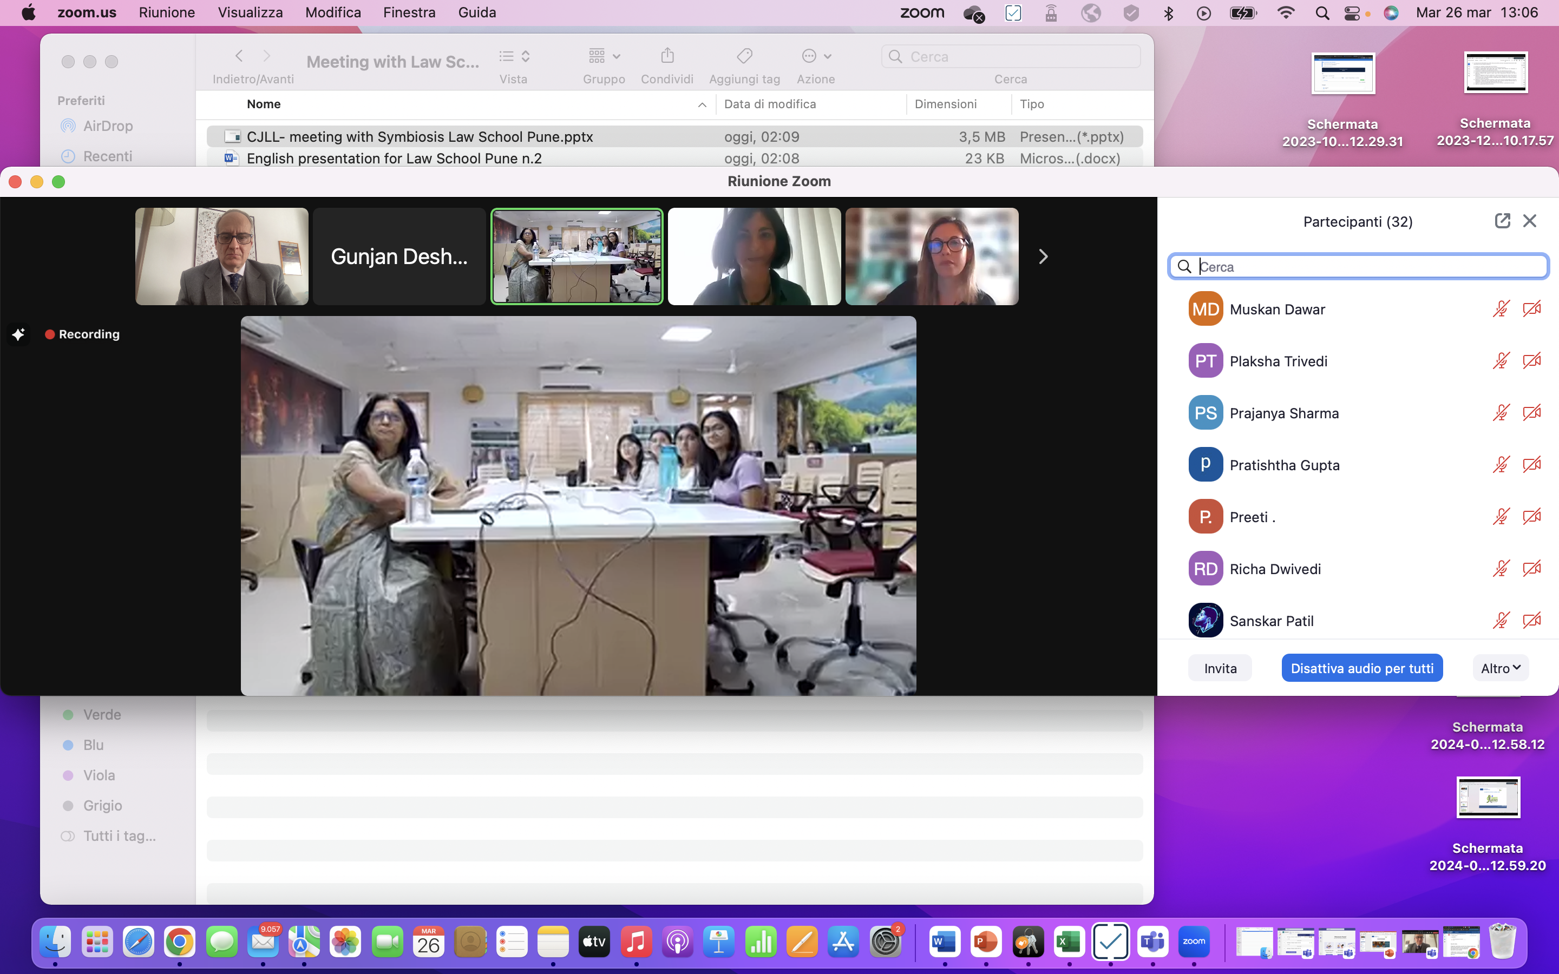
Task: Select the Viola color tag
Action: (x=99, y=775)
